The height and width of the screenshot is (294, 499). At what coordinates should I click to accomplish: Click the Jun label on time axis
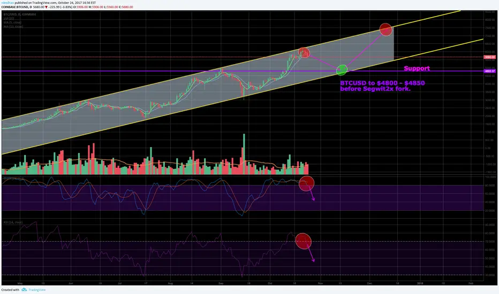pos(71,283)
